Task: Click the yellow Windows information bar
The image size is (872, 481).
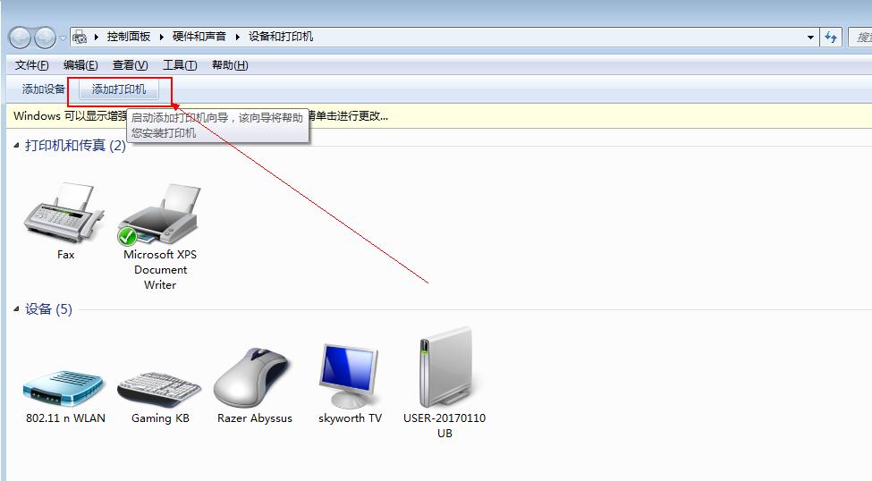Action: tap(439, 115)
